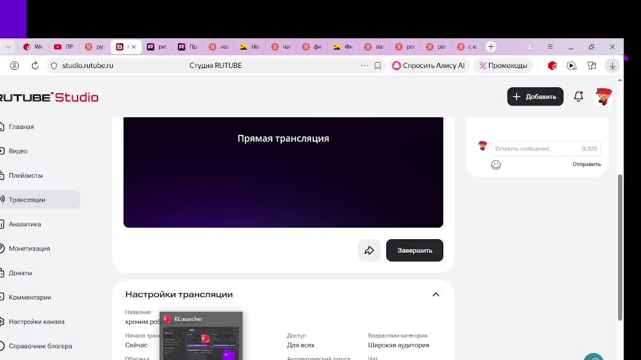Image resolution: width=641 pixels, height=360 pixels.
Task: Bookmark this page with bookmark icon
Action: click(x=378, y=65)
